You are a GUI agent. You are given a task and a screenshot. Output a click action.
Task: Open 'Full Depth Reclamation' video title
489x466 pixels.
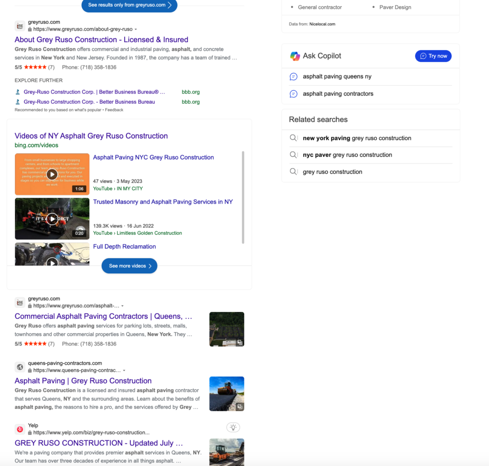click(125, 247)
